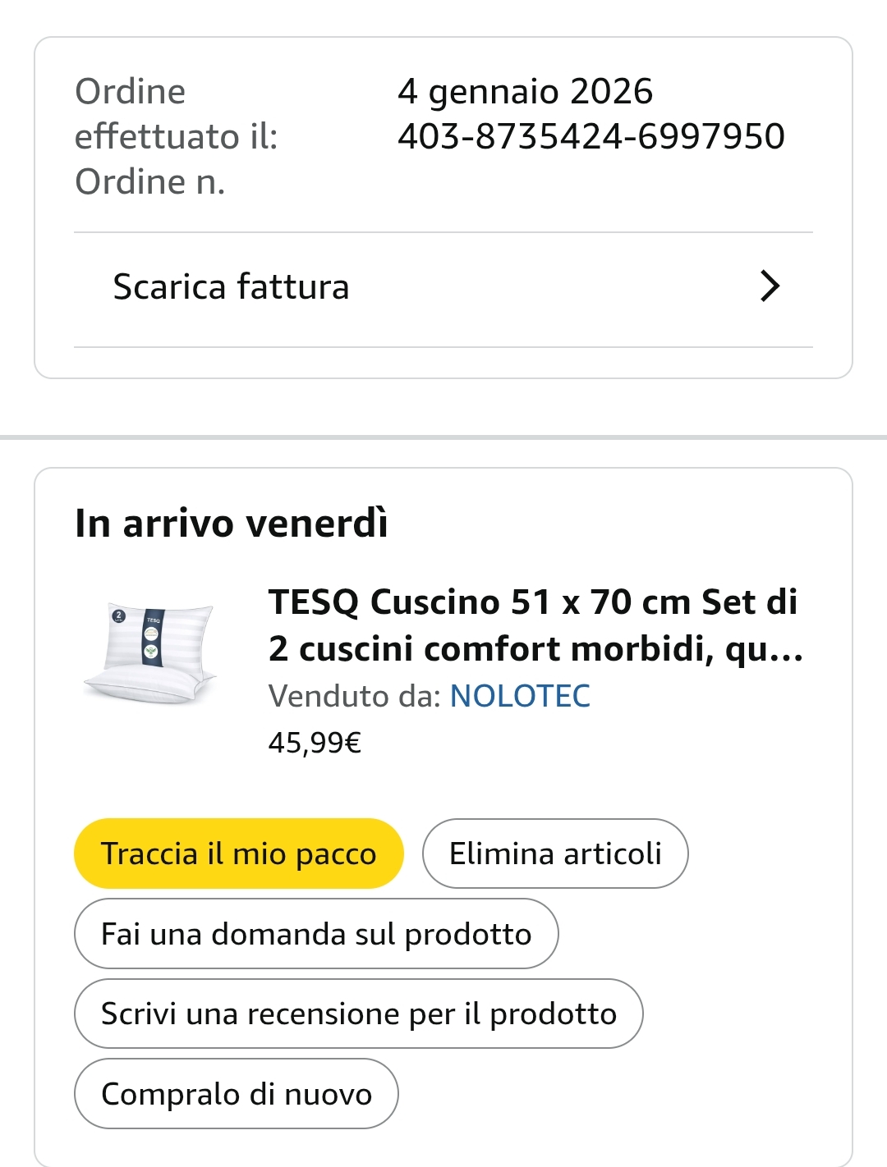Open the pillow product thumbnail

[150, 653]
